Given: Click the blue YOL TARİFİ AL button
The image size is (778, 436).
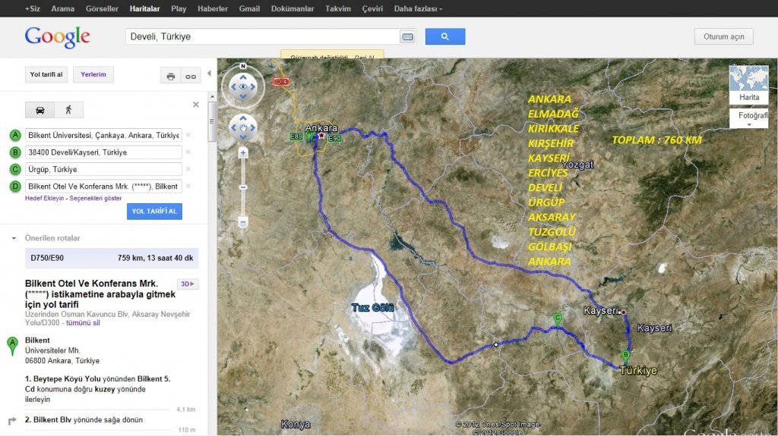Looking at the screenshot, I should (x=154, y=212).
